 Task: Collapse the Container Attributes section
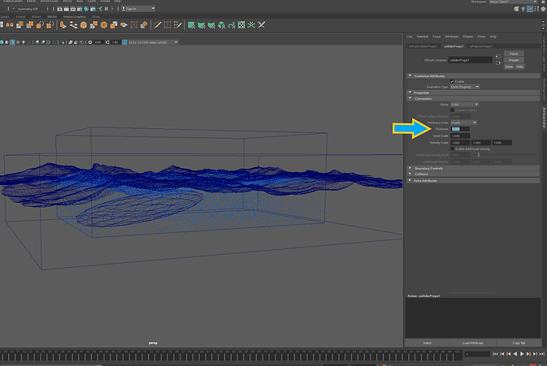pyautogui.click(x=473, y=76)
